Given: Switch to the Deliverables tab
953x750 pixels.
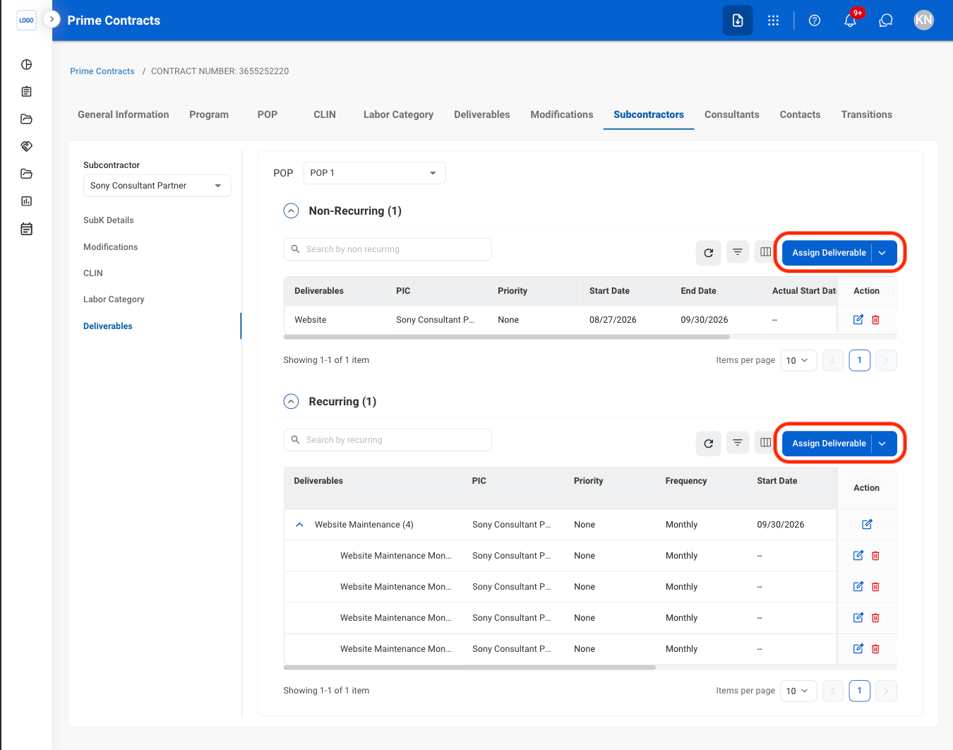Looking at the screenshot, I should click(482, 114).
